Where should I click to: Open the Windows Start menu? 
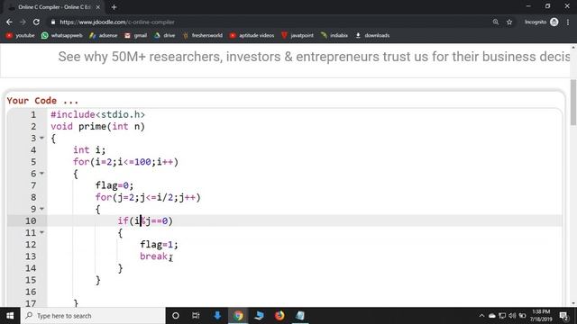click(x=10, y=316)
